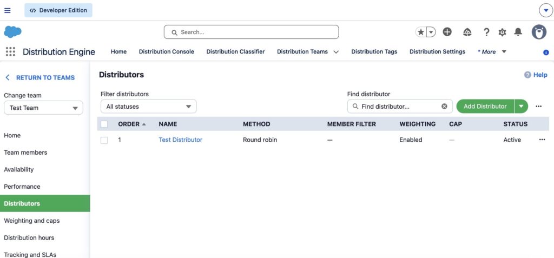Open the Distribution Tags tab
The image size is (554, 258).
pyautogui.click(x=374, y=51)
